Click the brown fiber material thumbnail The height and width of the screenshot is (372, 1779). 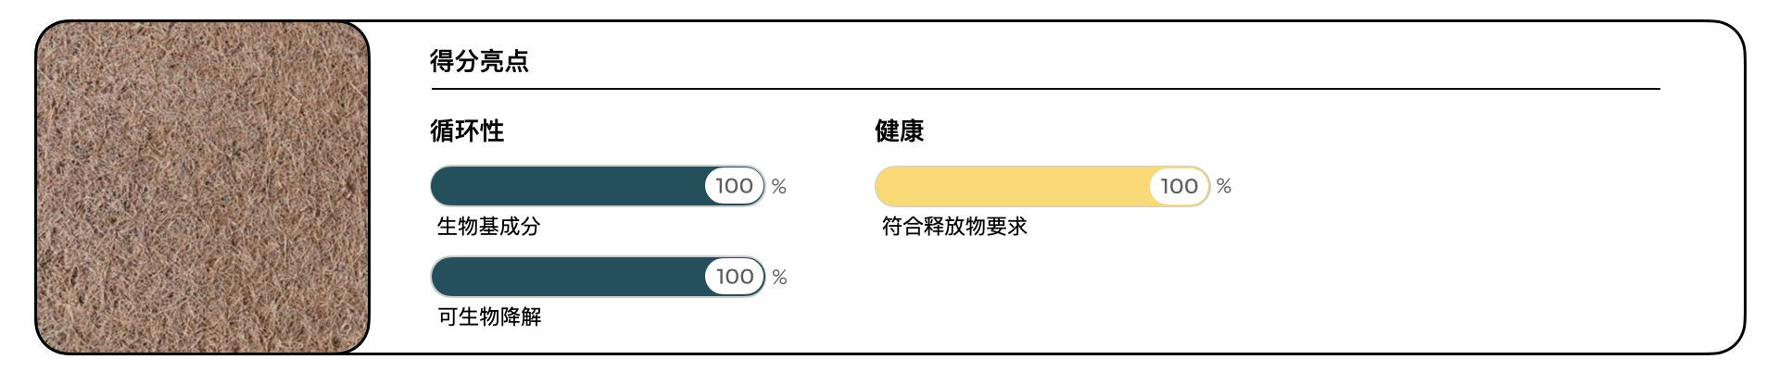coord(202,187)
